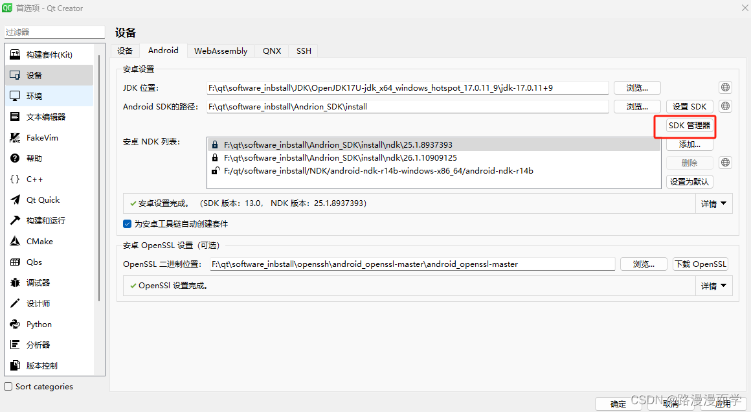The image size is (751, 412).
Task: Open the 构建和运行 hammer icon
Action: click(16, 220)
